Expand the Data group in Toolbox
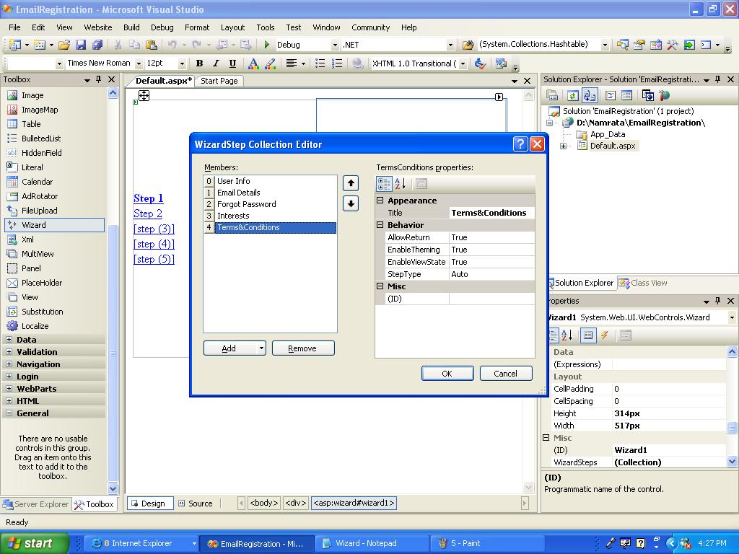739x554 pixels. [9, 339]
